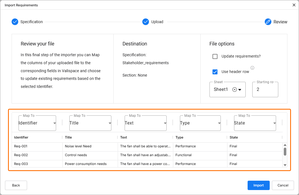Close the Import Requirements dialog
This screenshot has height=195, width=299.
tap(294, 5)
